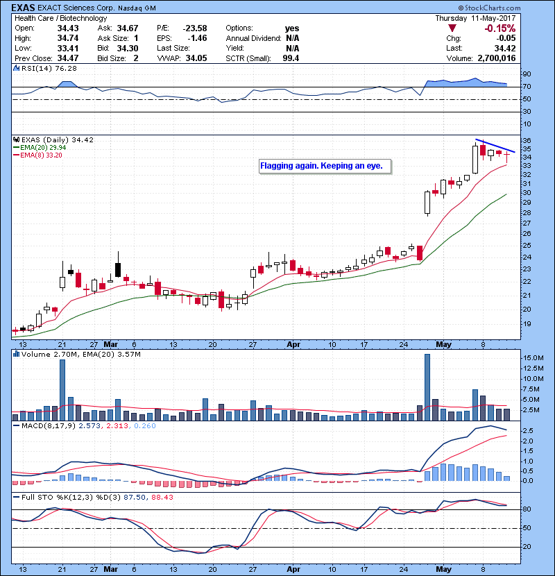Click the Low price 33.41

point(68,48)
